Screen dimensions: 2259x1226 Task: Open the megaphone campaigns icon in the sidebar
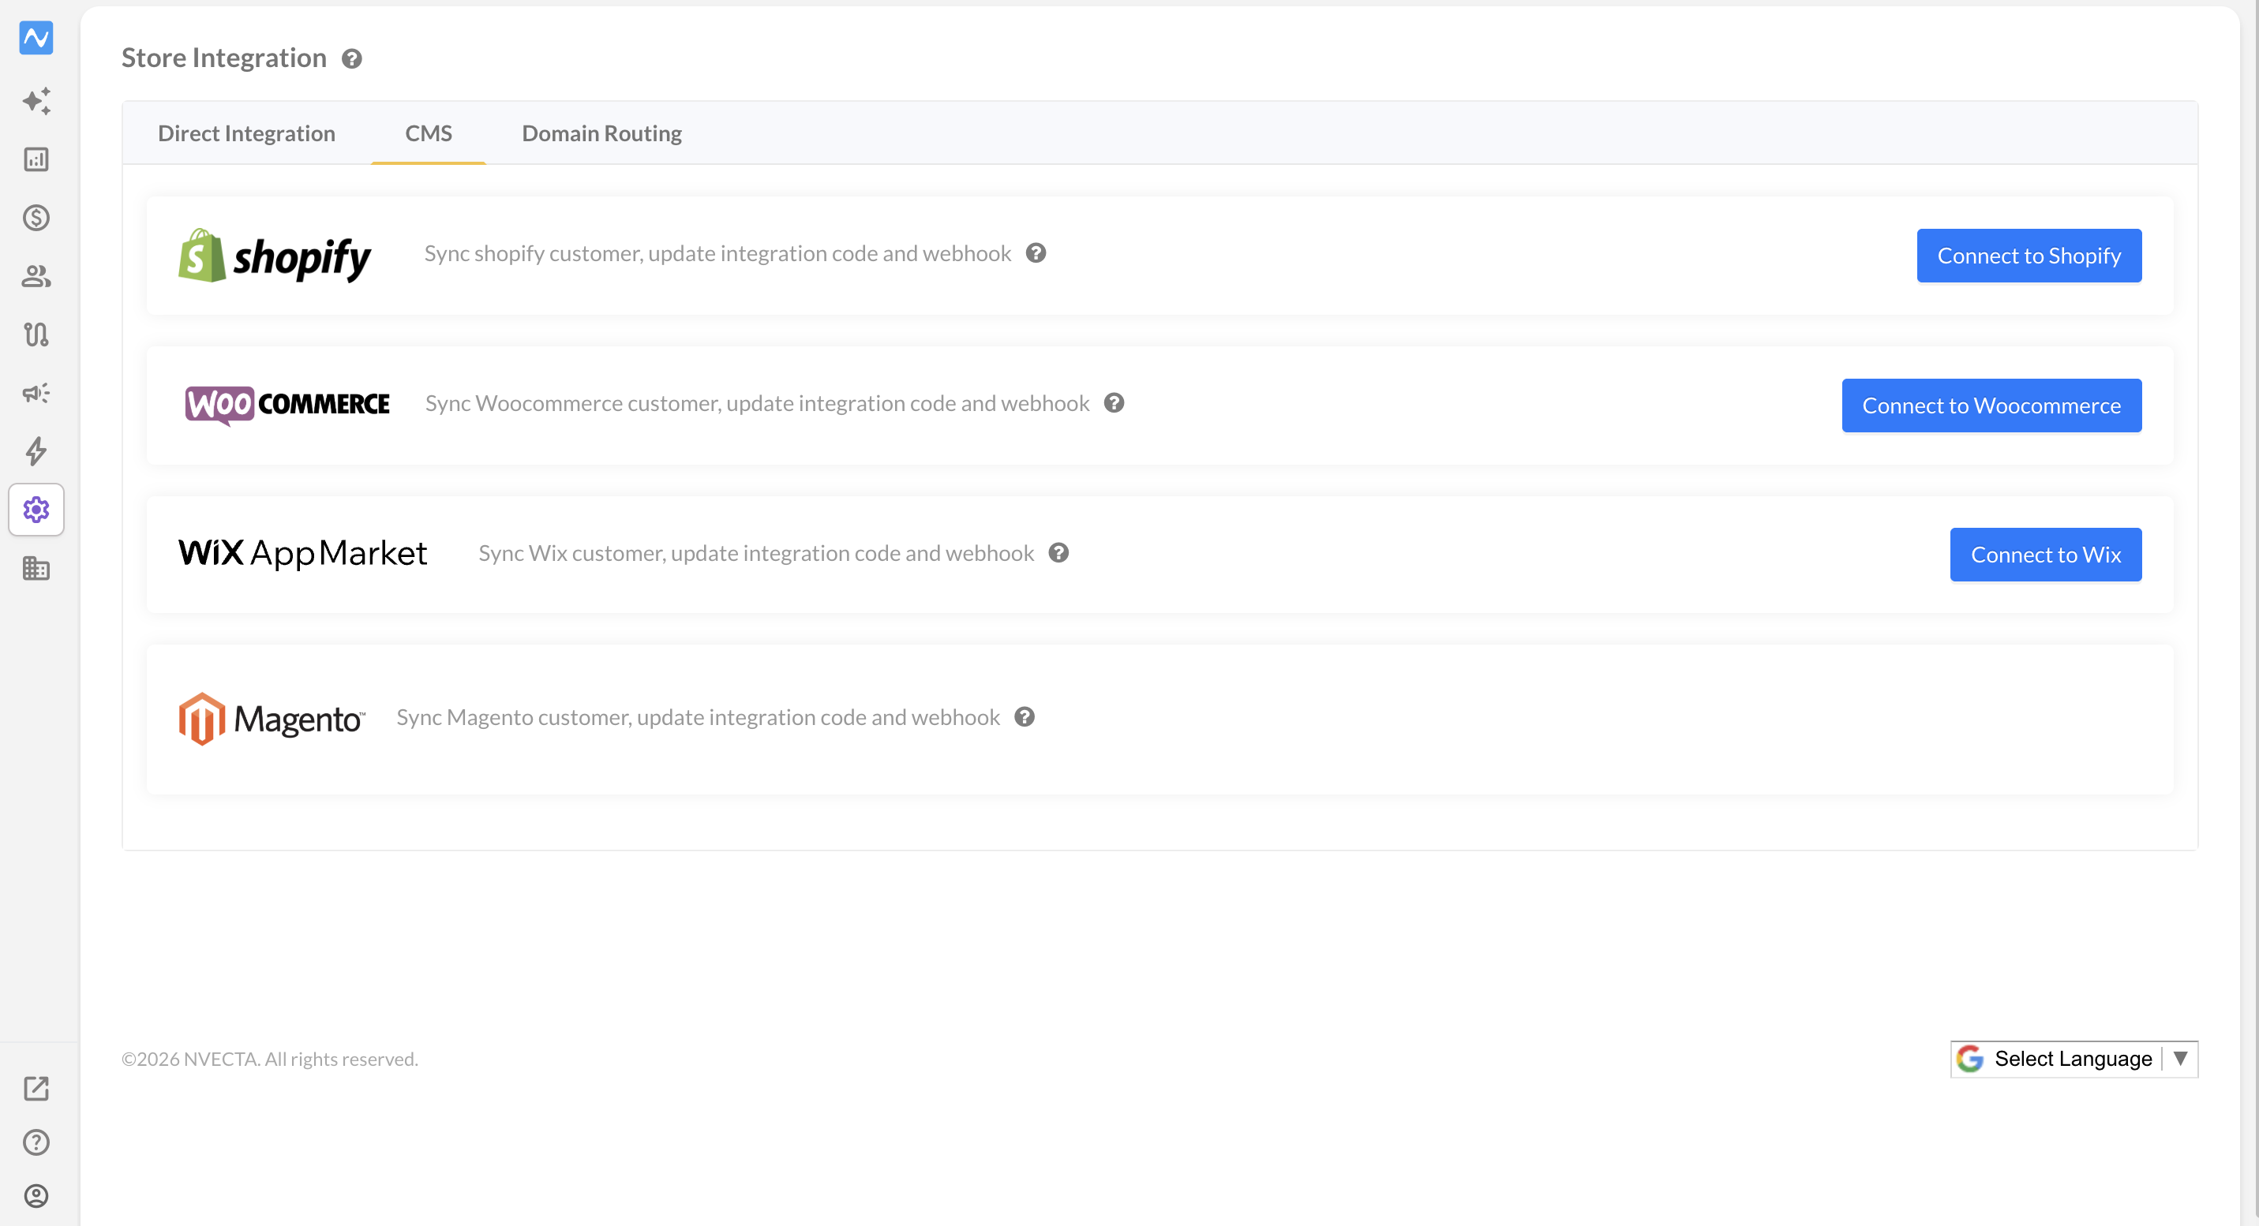click(36, 393)
